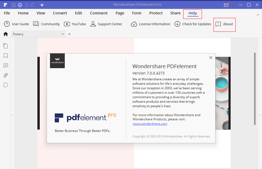Click the Undo arrow icon

pos(26,5)
